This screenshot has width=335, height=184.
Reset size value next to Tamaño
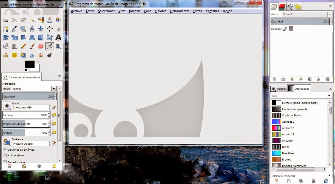[54, 115]
